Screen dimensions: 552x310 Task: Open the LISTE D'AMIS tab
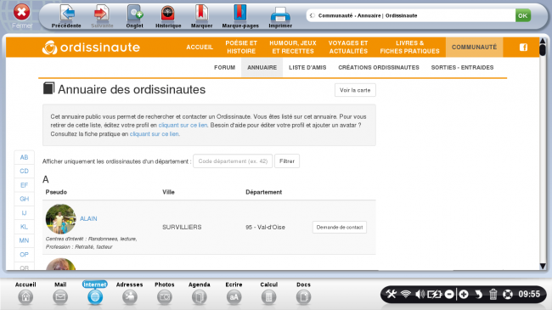coord(307,67)
